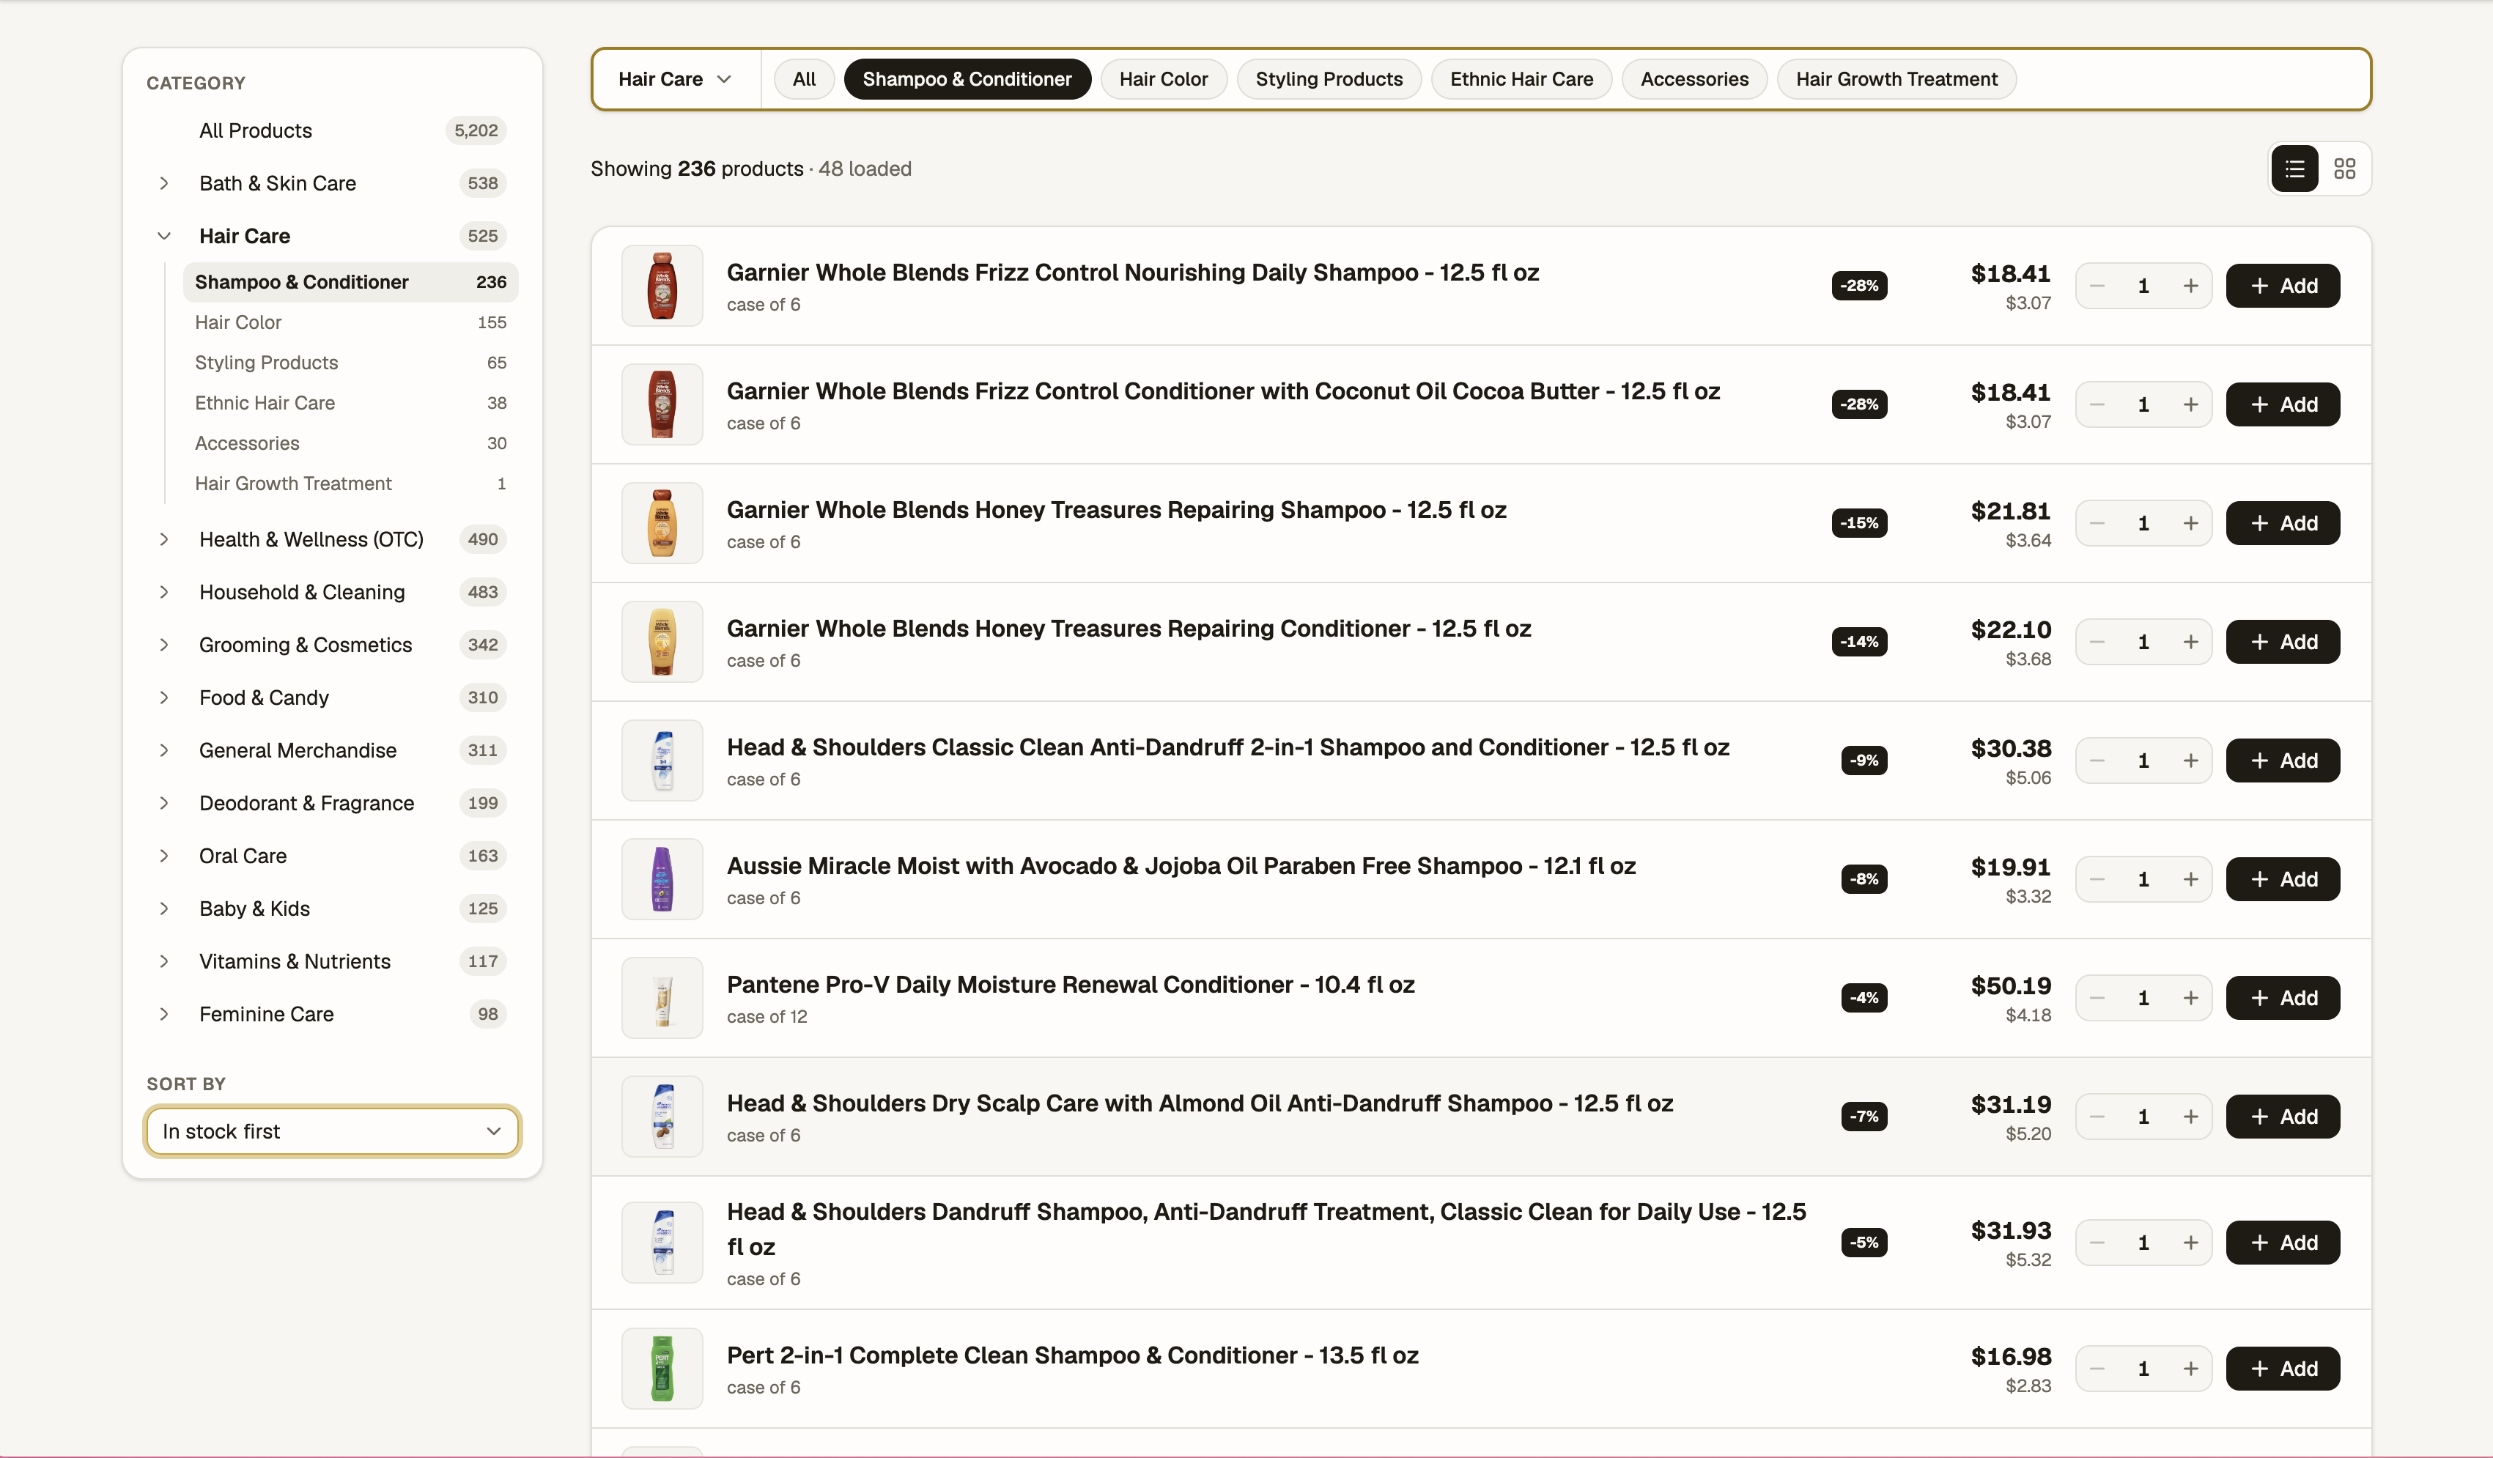Select the Styling Products filter chip
The width and height of the screenshot is (2493, 1458).
tap(1329, 79)
